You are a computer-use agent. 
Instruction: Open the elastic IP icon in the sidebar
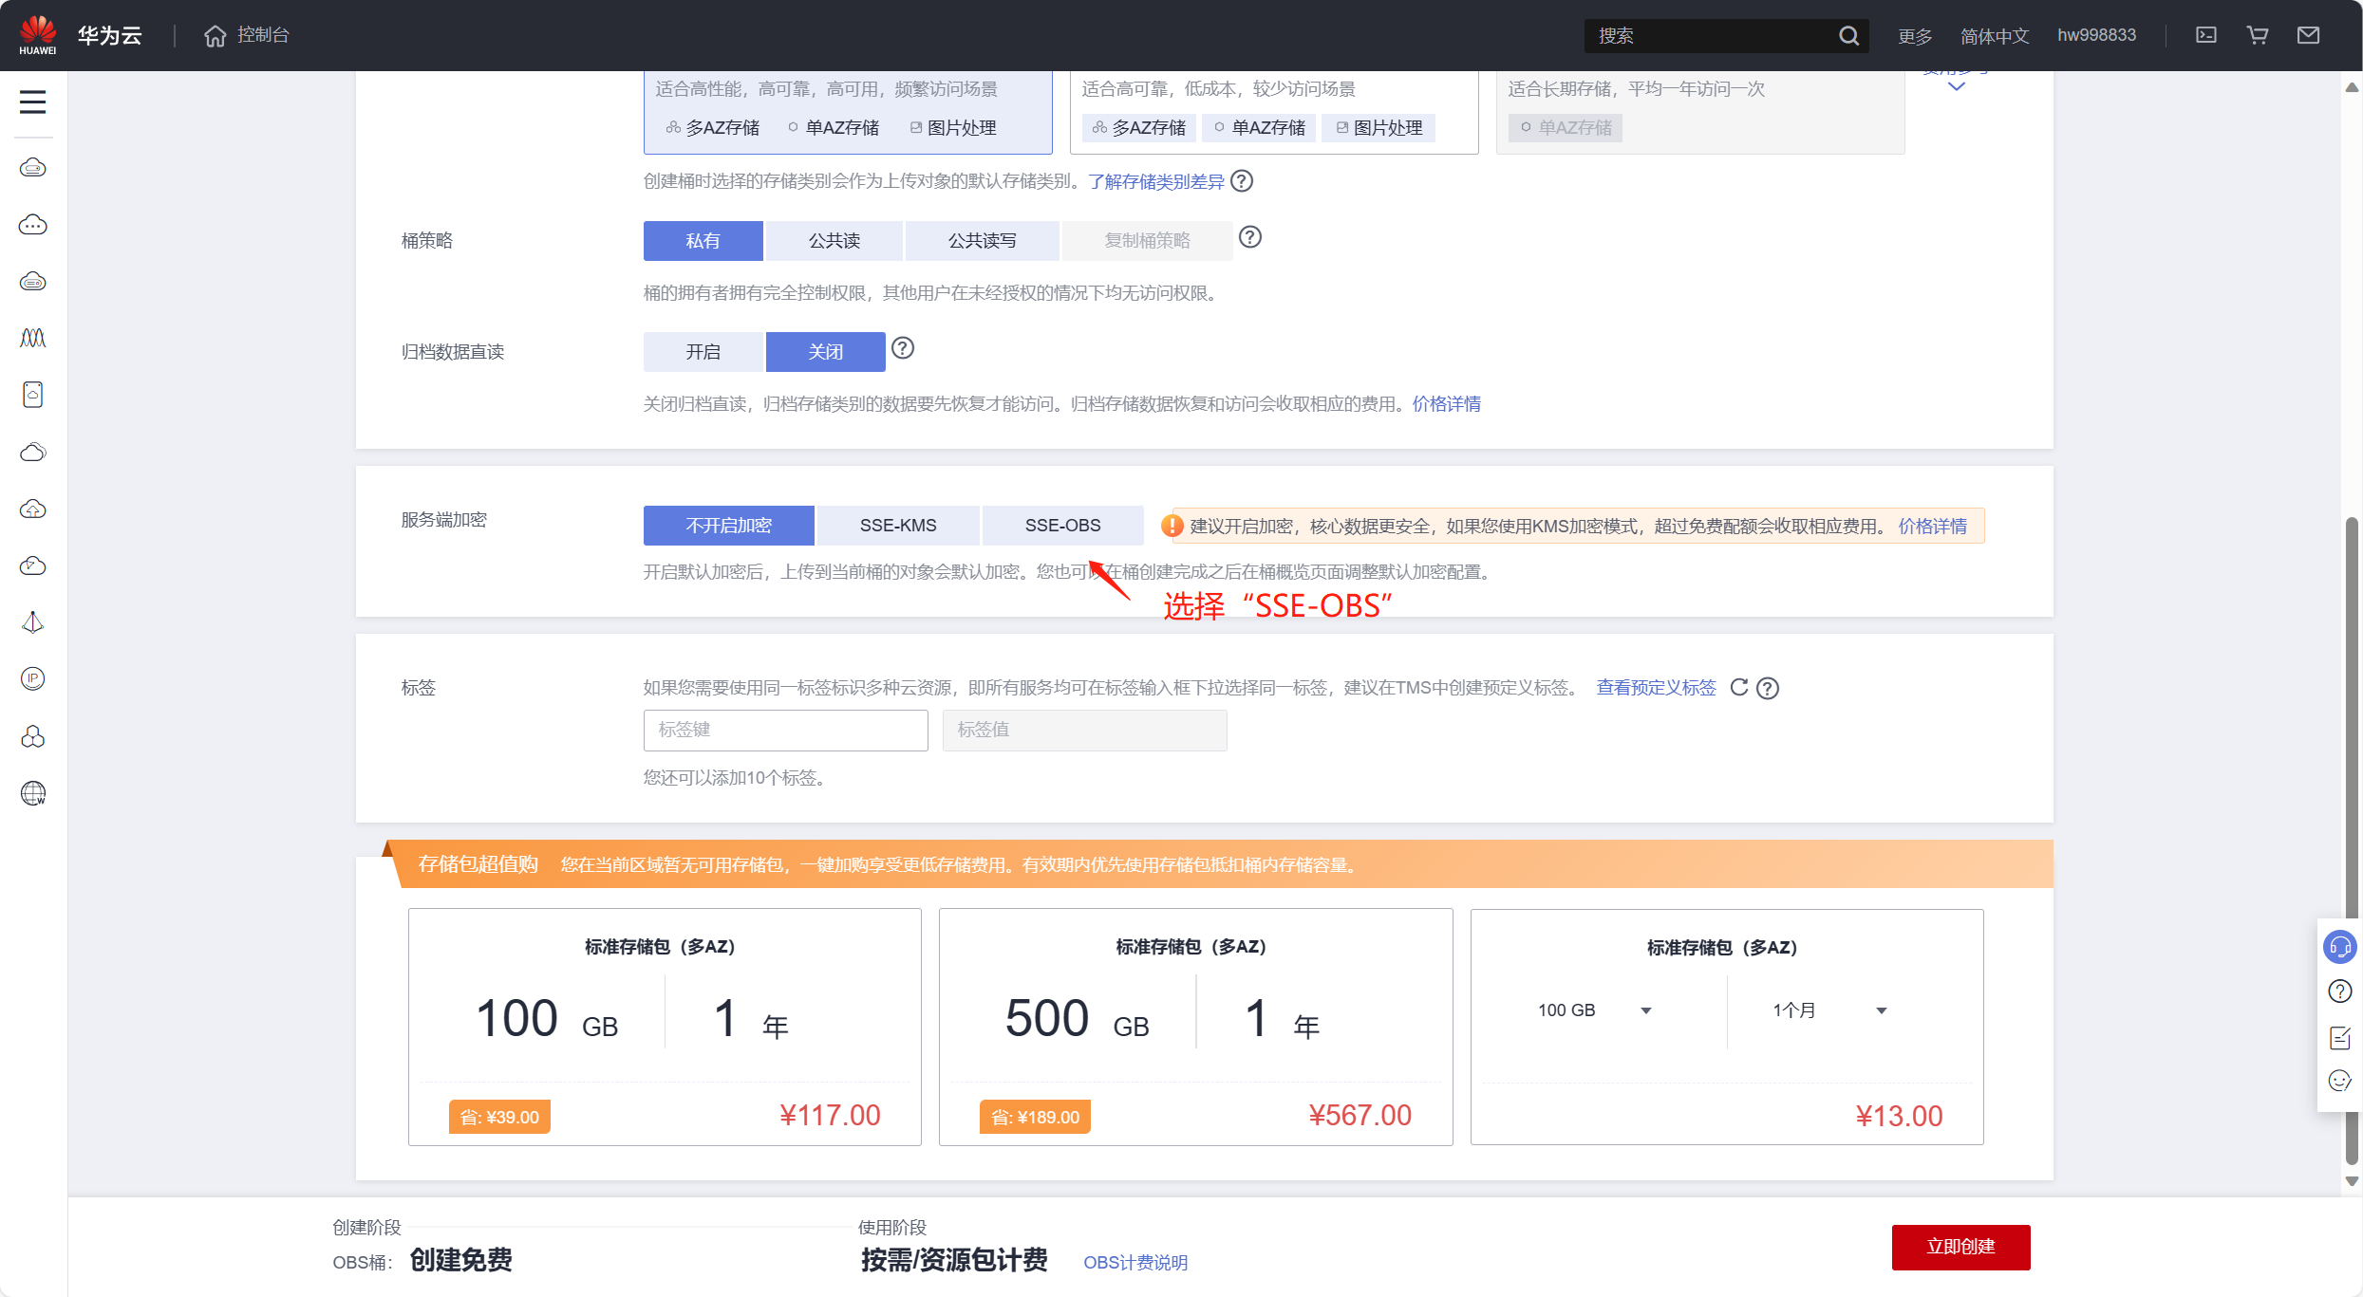[x=33, y=678]
